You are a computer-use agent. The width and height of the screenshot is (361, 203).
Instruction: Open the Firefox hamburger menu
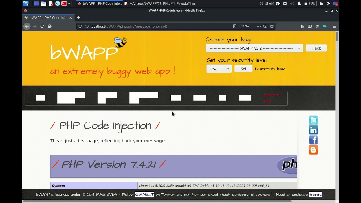(x=334, y=26)
